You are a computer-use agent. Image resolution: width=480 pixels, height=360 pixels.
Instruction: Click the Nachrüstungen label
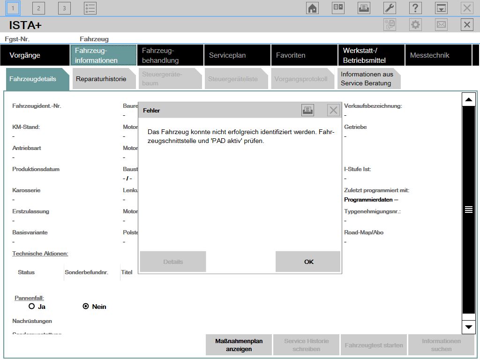pyautogui.click(x=32, y=321)
